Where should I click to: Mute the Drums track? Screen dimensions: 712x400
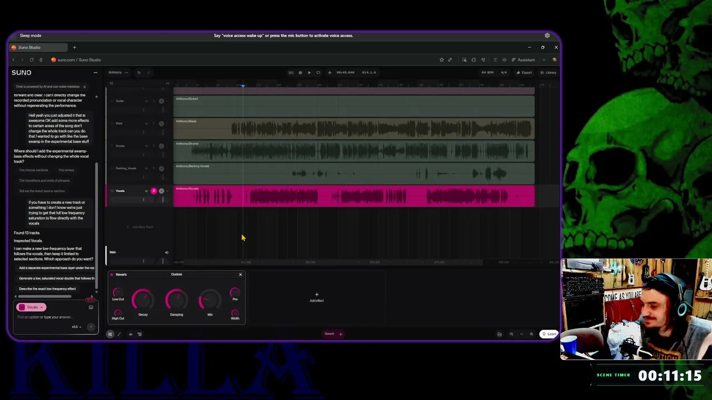coord(147,146)
